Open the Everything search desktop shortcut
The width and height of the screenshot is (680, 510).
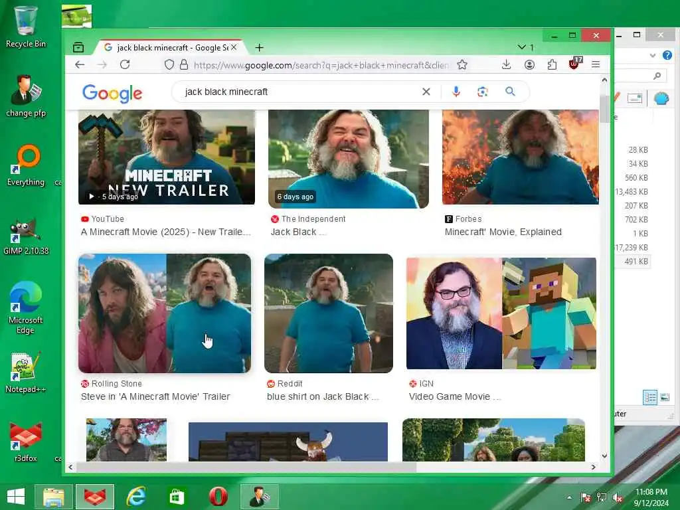pyautogui.click(x=26, y=165)
